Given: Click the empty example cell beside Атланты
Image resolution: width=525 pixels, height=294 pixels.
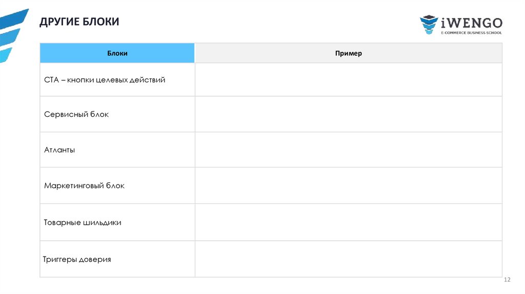Looking at the screenshot, I should pyautogui.click(x=349, y=150).
